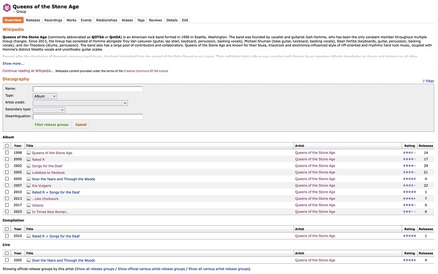Open the Details tab
Screen dimensions: 438x274
tap(172, 20)
